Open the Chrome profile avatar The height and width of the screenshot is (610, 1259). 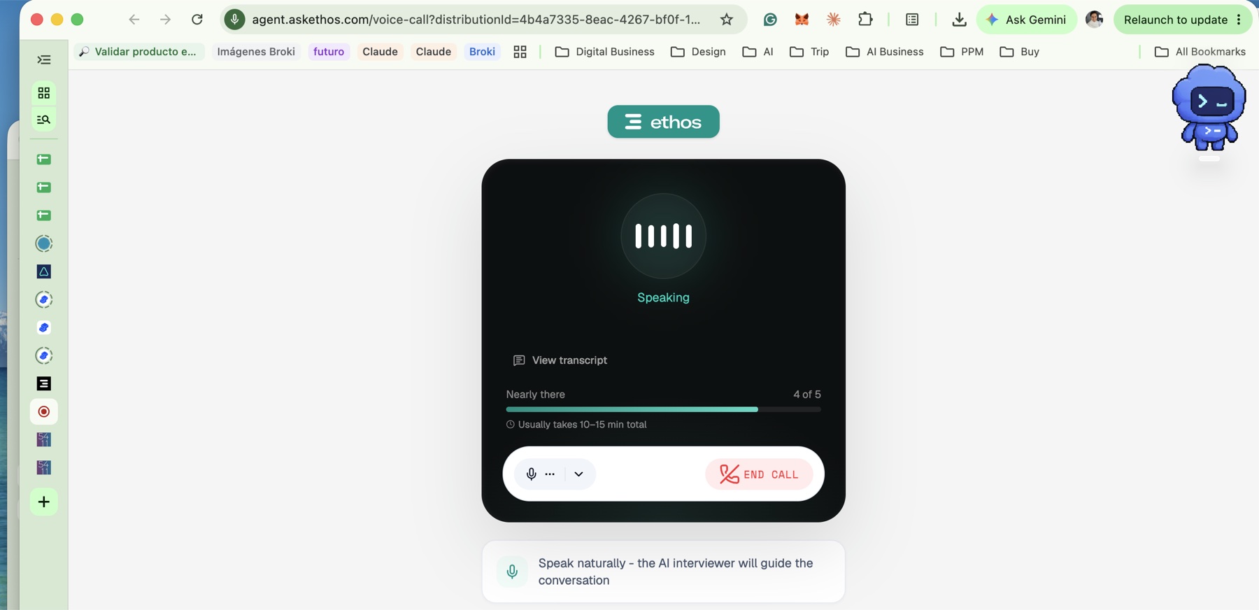click(1095, 20)
